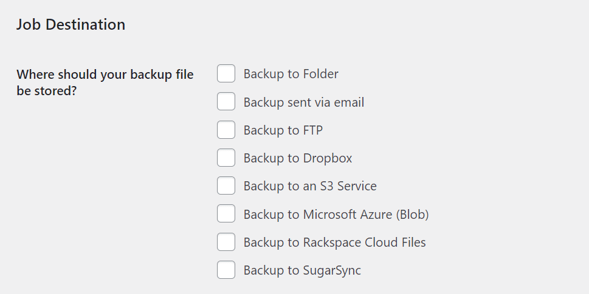Enable the Microsoft Azure (Blob) checkbox
Screen dimensions: 589x294
[226, 213]
